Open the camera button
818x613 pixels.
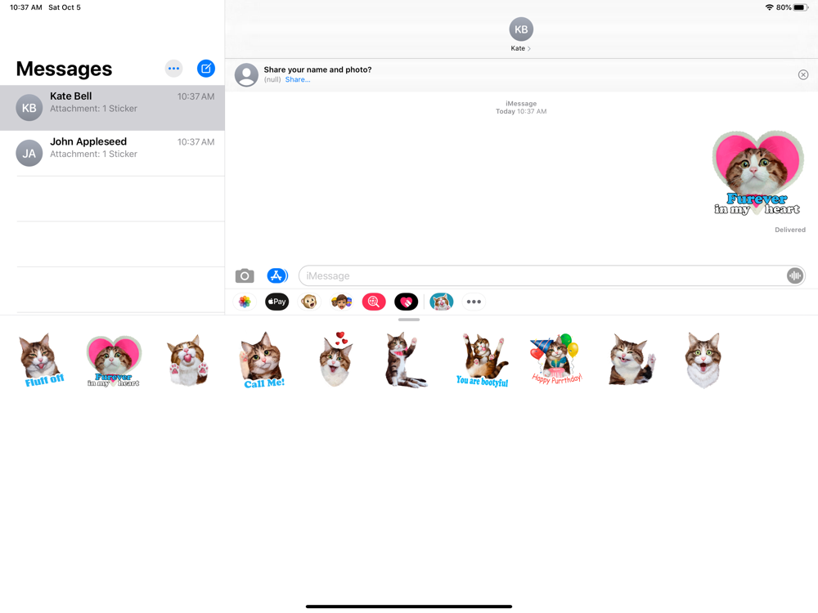tap(245, 275)
